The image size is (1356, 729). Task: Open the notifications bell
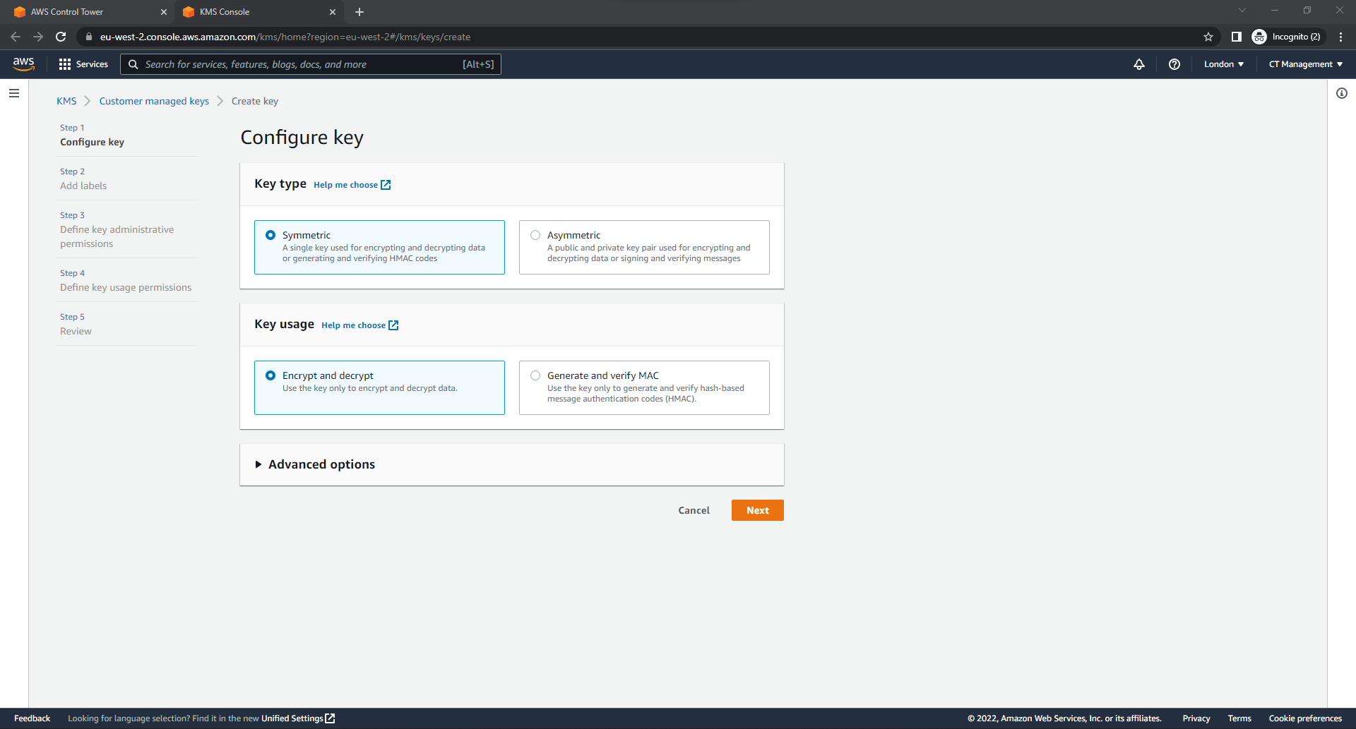(1139, 64)
